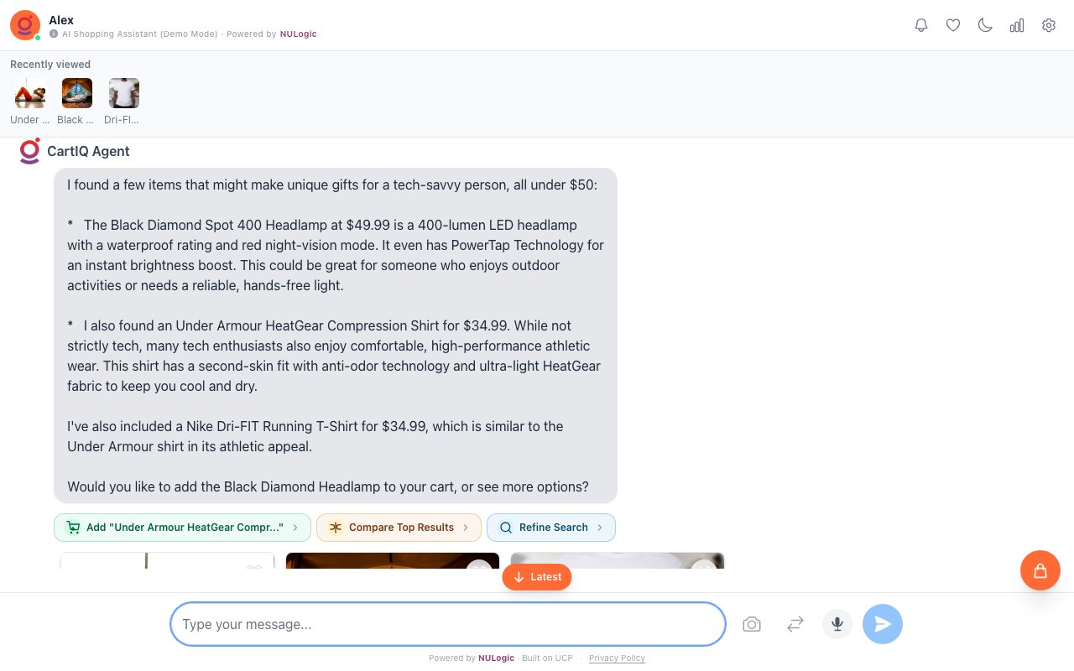Viewport: 1074px width, 671px height.
Task: Click the camera image upload icon
Action: coord(752,624)
